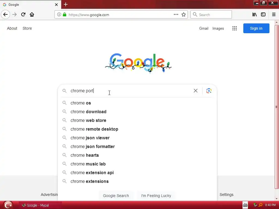The image size is (279, 209).
Task: Click the holiday lights Google doodle
Action: (138, 63)
